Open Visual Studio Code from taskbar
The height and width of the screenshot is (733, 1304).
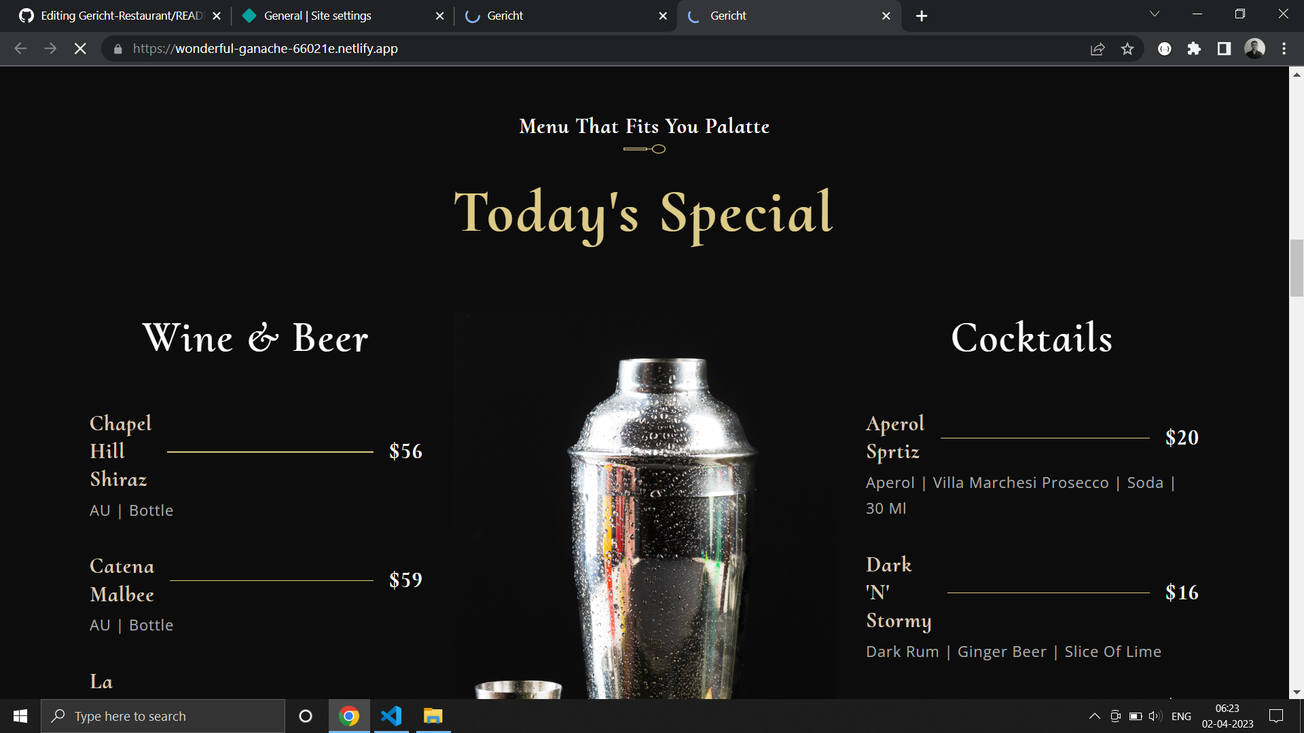tap(391, 716)
